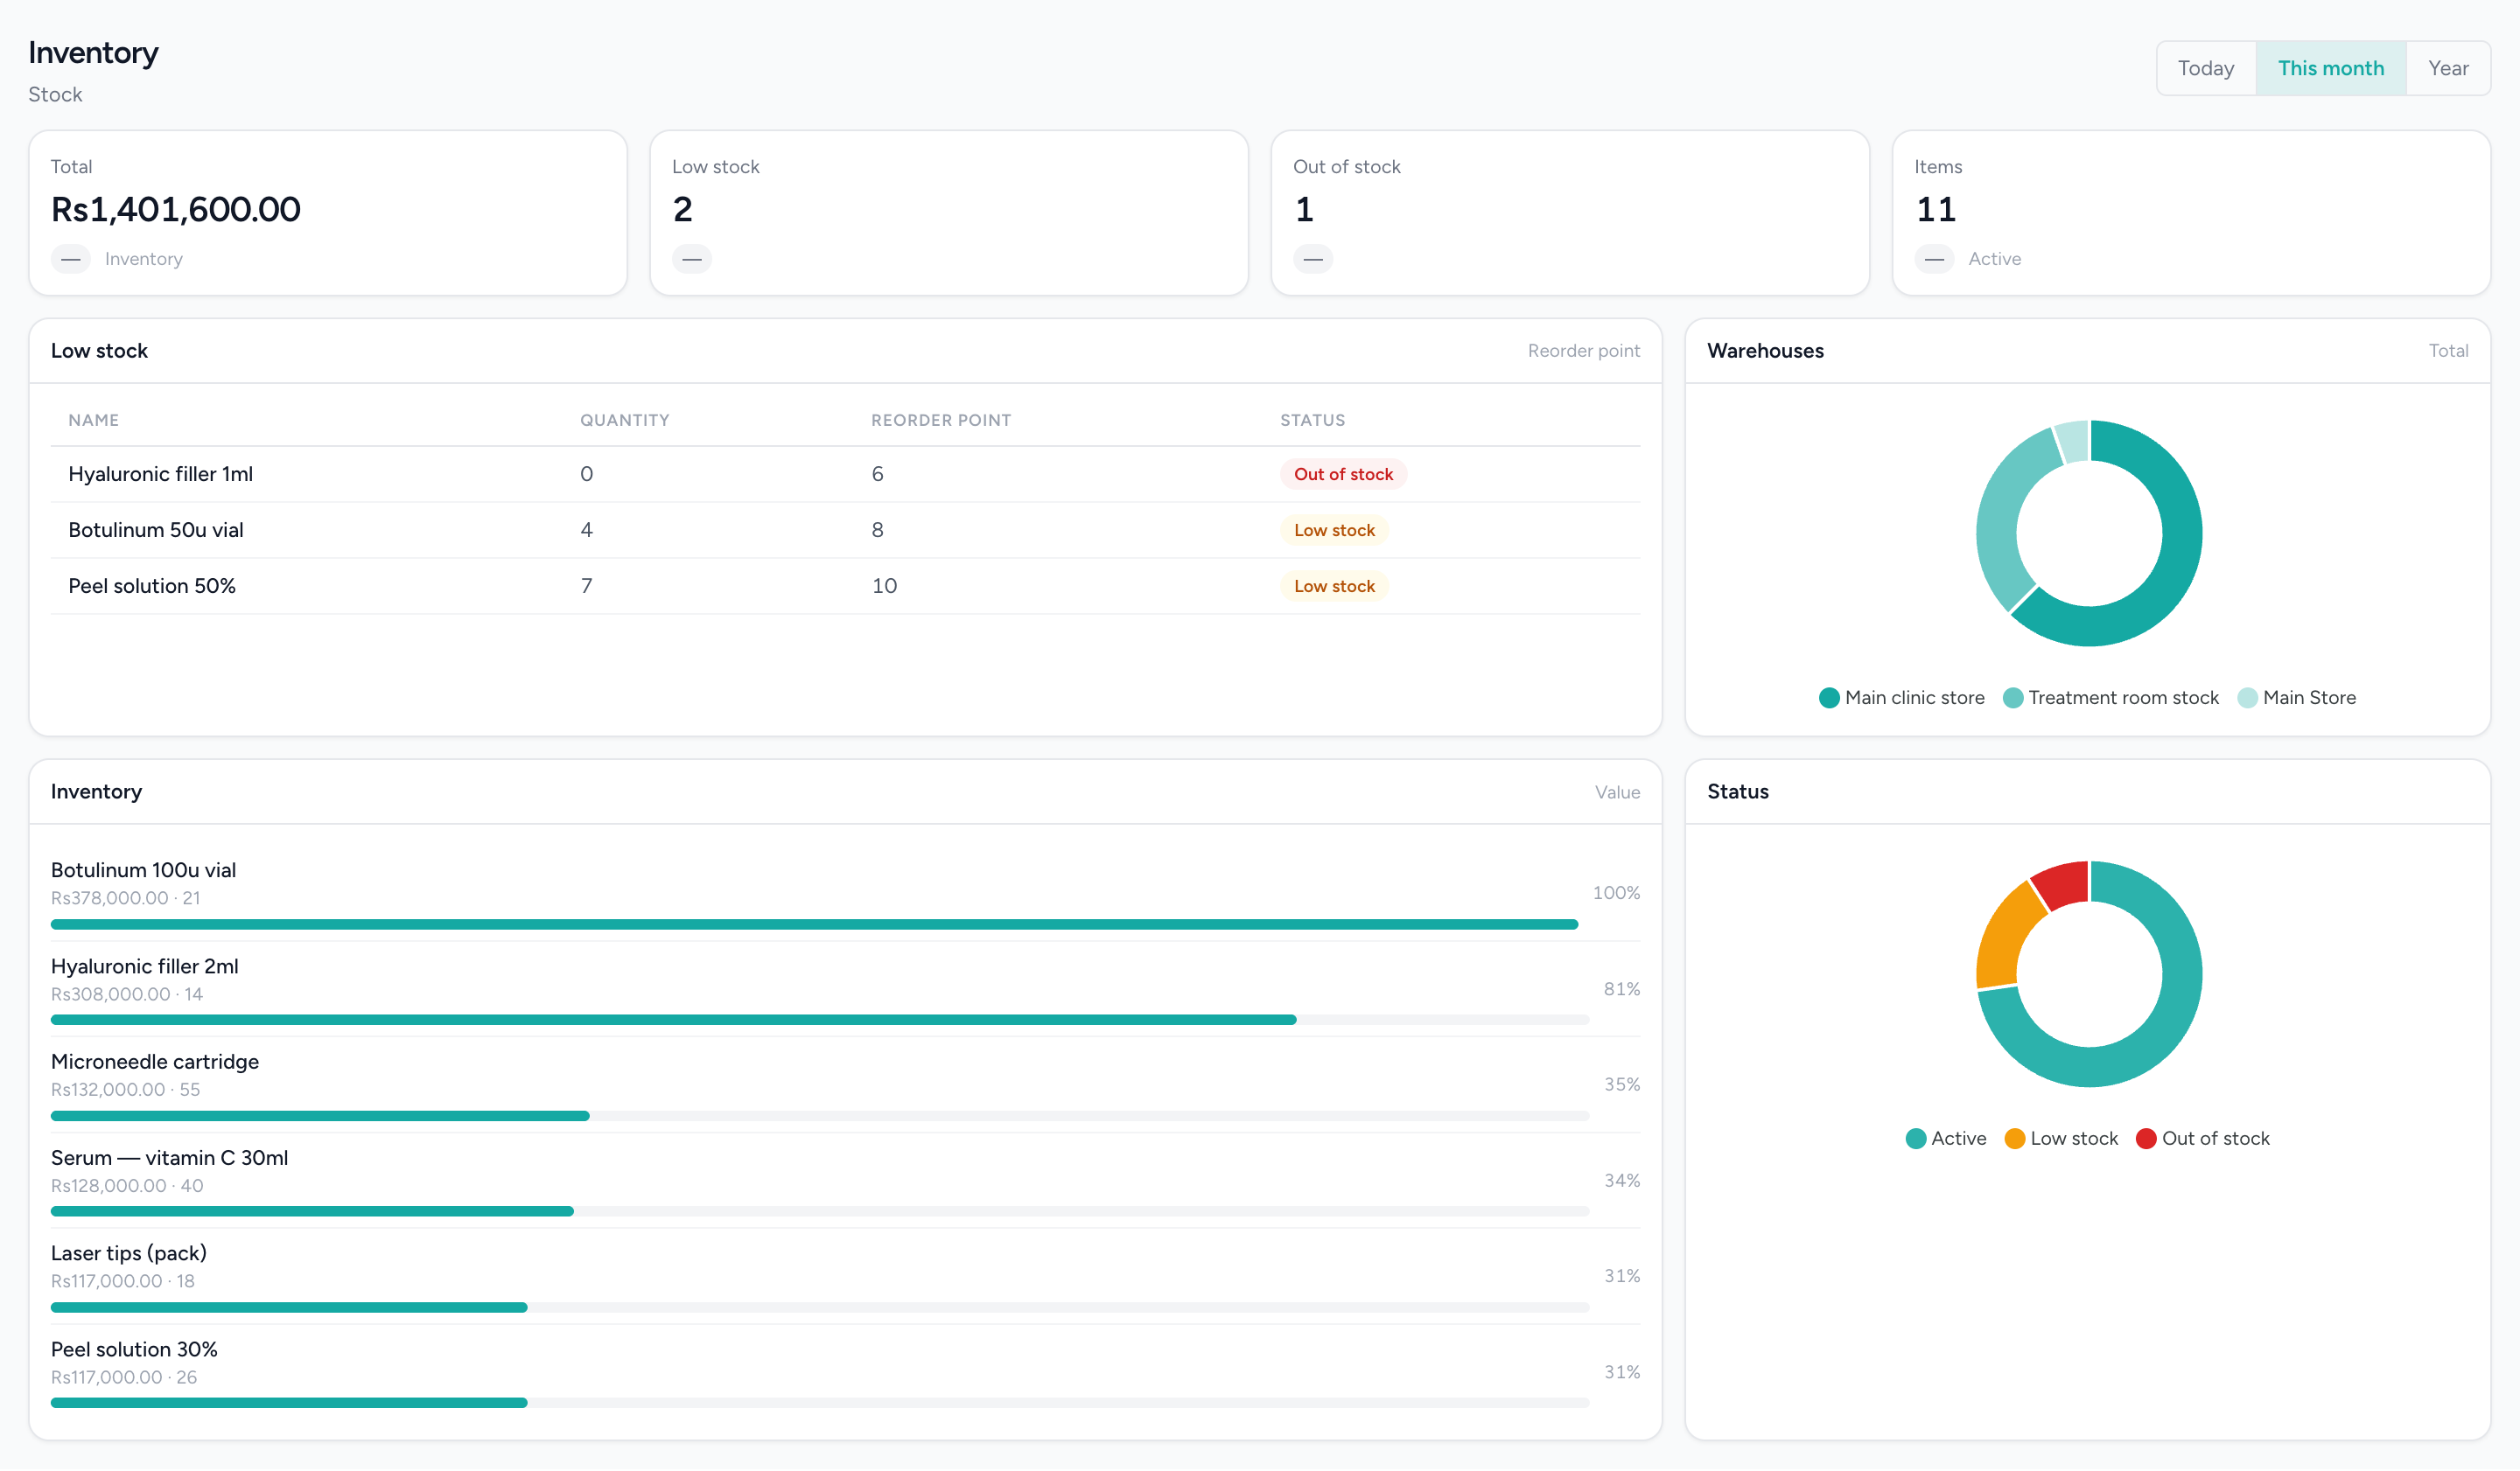Screen dimensions: 2520x1471
Task: Click the Laser tips (pack) item
Action: point(129,1253)
